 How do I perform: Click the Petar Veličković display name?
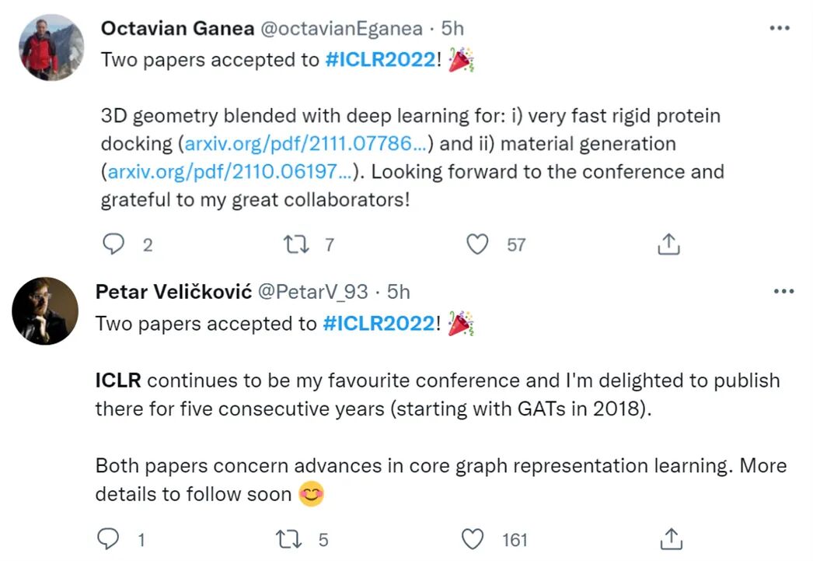[x=173, y=292]
